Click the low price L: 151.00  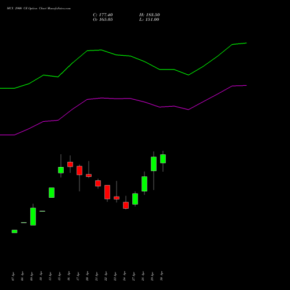coord(149,20)
